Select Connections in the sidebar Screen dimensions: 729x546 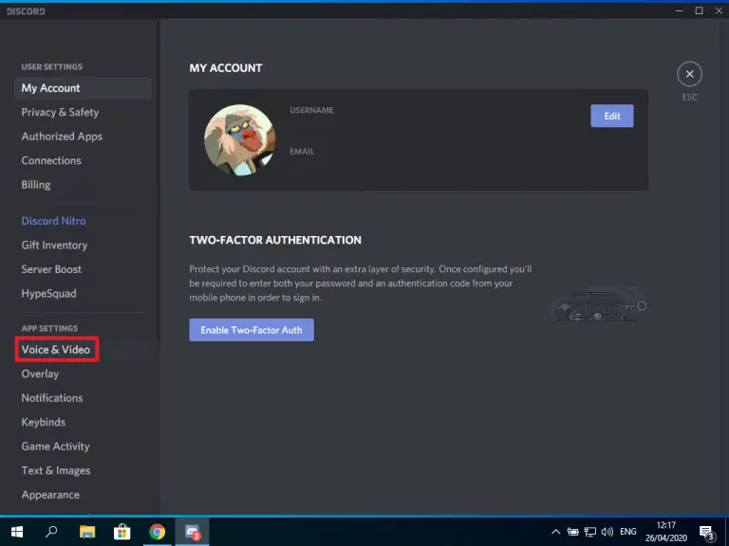point(51,160)
